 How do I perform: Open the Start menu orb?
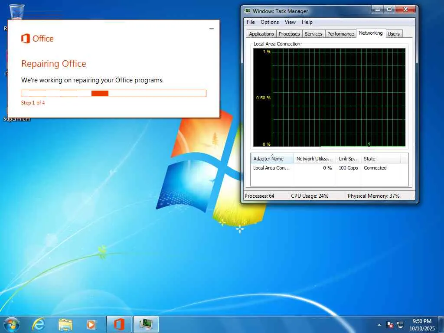12,324
